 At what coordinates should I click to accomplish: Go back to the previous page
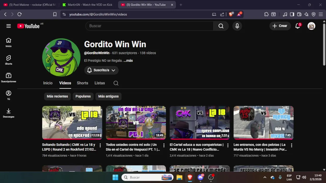(5, 14)
